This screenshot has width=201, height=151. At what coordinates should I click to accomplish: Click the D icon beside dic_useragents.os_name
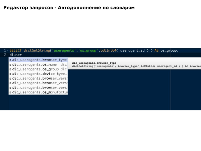tap(10, 64)
